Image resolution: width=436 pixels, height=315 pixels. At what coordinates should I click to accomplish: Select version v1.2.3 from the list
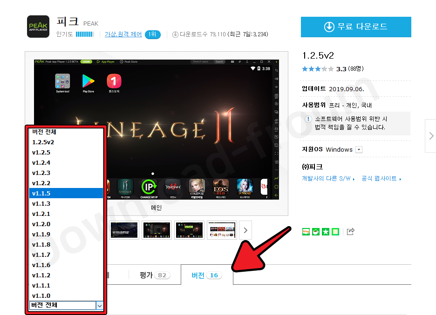coord(66,173)
